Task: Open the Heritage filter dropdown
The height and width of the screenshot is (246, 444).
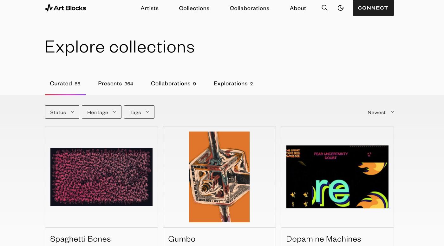Action: 101,112
